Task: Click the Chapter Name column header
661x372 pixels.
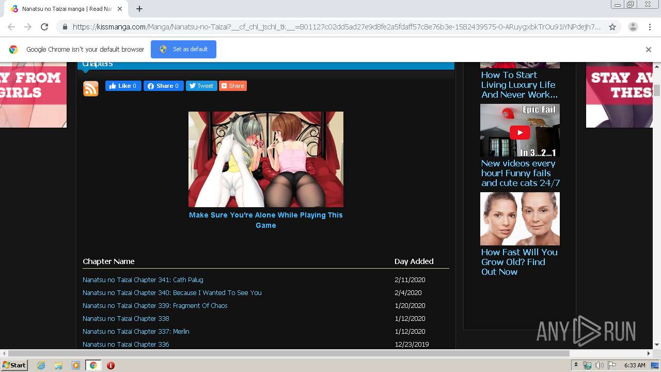Action: (x=108, y=261)
